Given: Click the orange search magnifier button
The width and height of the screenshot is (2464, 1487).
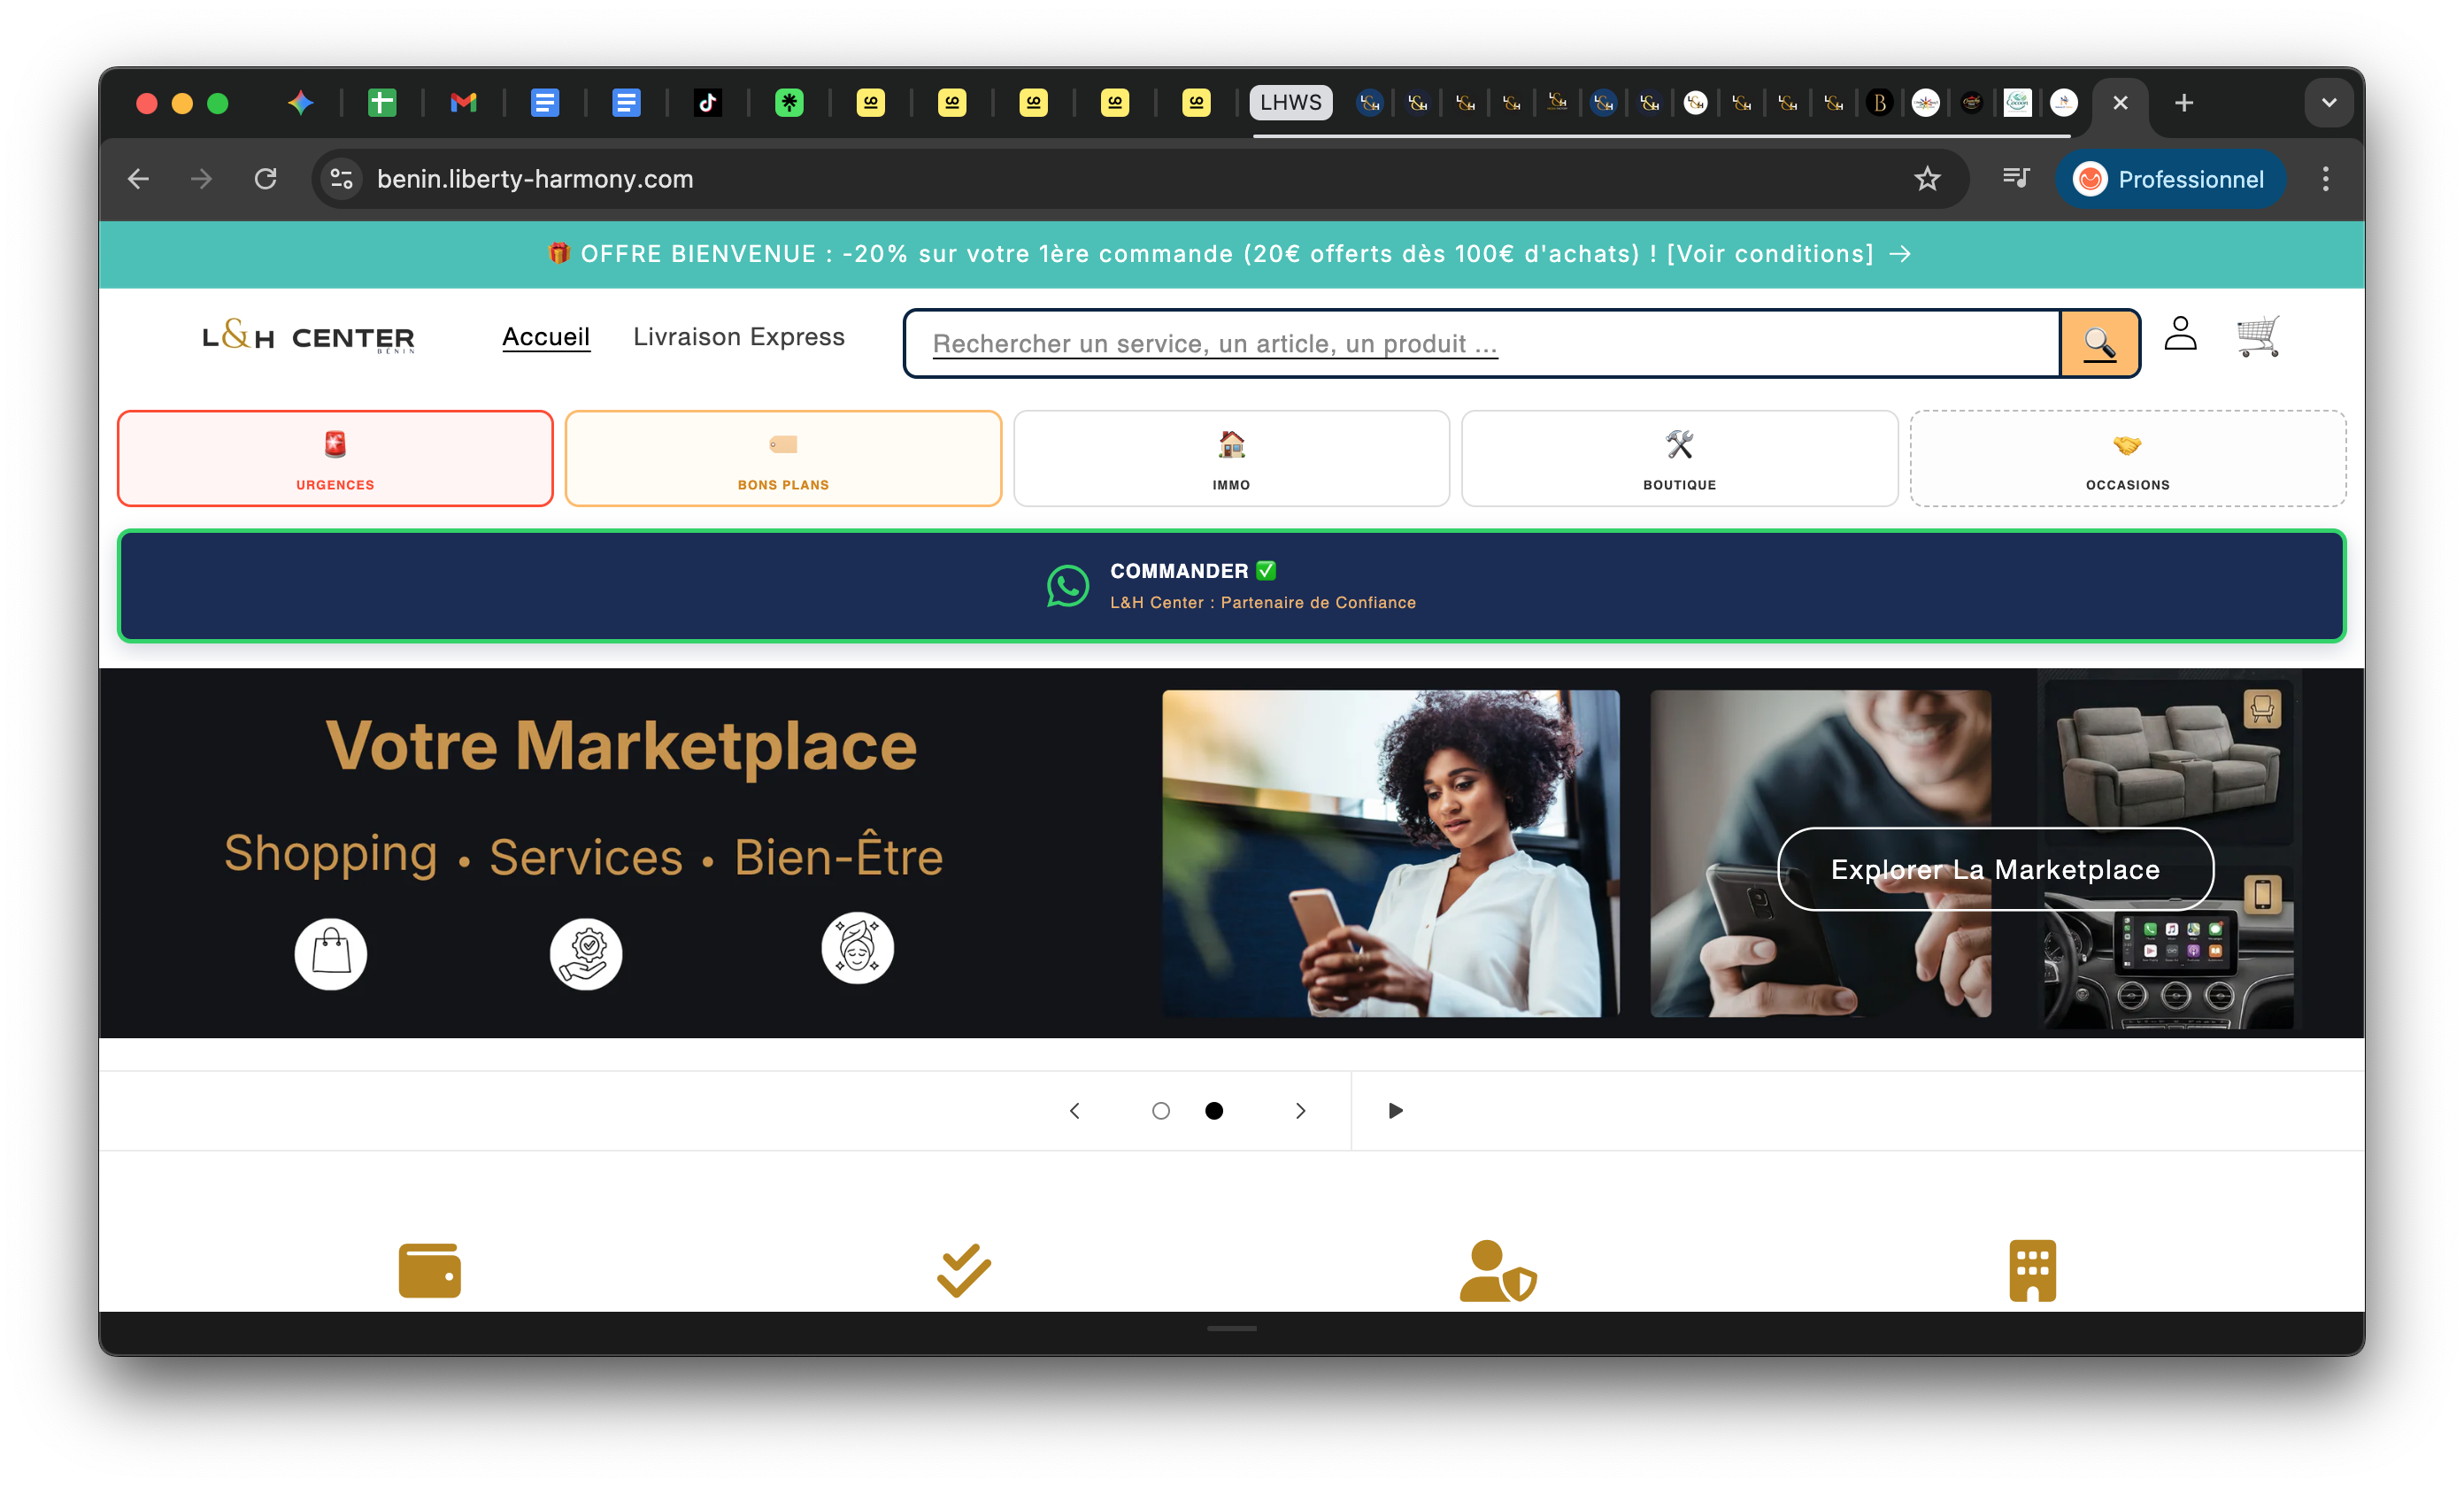Looking at the screenshot, I should (2099, 343).
